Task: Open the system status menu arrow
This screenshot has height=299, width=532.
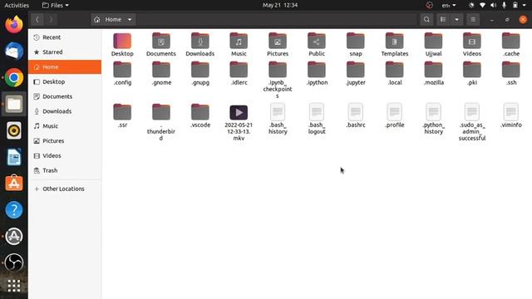Action: (525, 5)
